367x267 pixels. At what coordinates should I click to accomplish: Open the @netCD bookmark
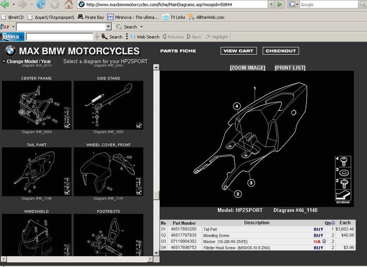click(13, 17)
